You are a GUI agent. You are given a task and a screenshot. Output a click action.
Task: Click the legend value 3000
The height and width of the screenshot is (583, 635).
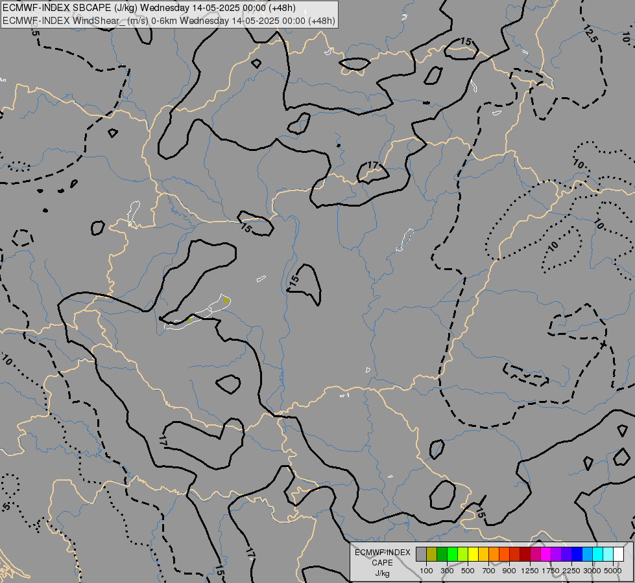click(592, 571)
